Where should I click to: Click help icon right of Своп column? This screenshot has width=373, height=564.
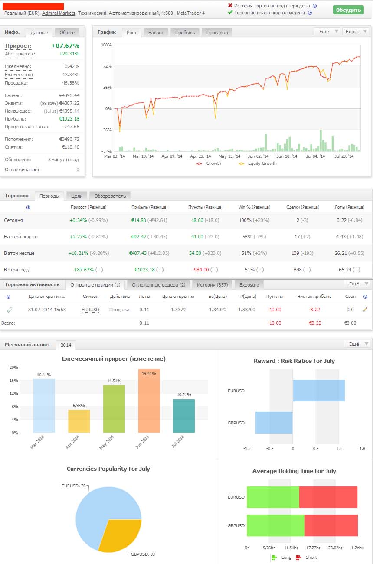(365, 297)
